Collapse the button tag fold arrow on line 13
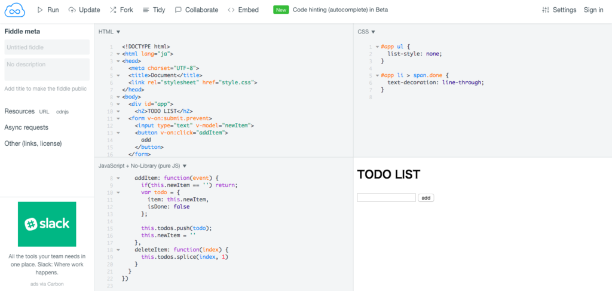The width and height of the screenshot is (612, 291). [x=118, y=133]
